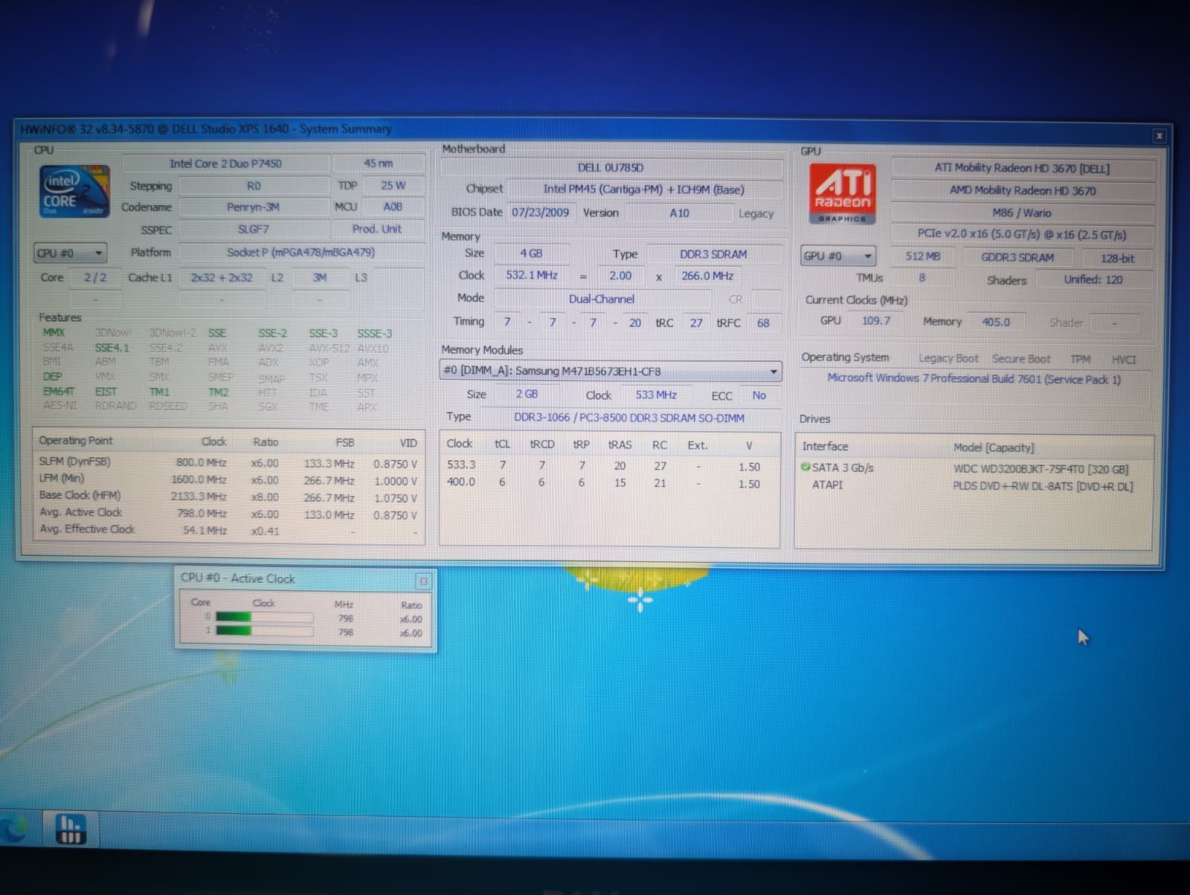The height and width of the screenshot is (895, 1190).
Task: Click the SSSE-3 feature label
Action: tap(375, 333)
